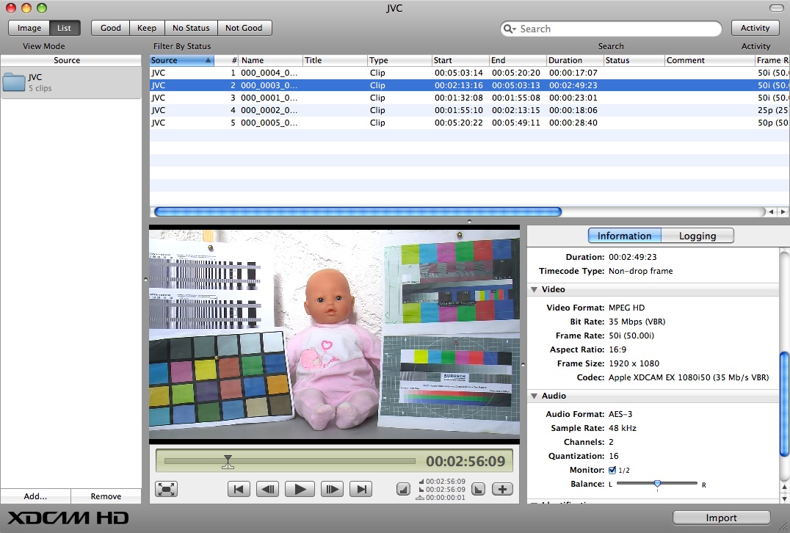The height and width of the screenshot is (533, 790).
Task: Click information panel scroll down arrow
Action: (x=784, y=498)
